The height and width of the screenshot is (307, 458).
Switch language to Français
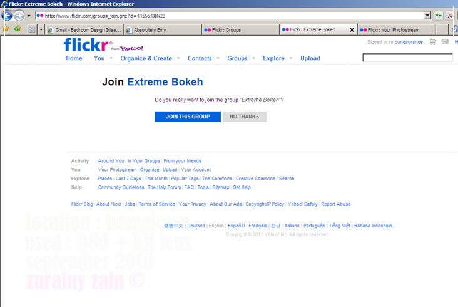pos(258,226)
